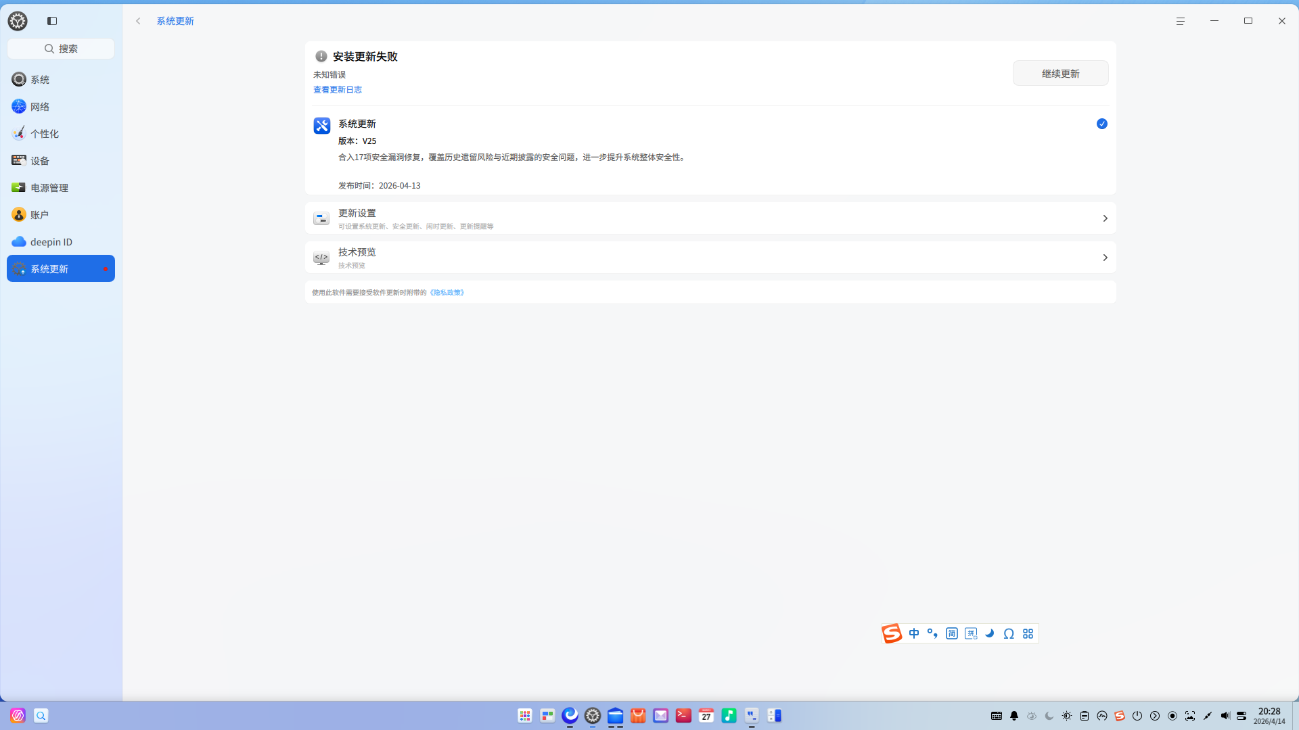The width and height of the screenshot is (1299, 730).
Task: Launch the App Store from the dock
Action: [x=638, y=716]
